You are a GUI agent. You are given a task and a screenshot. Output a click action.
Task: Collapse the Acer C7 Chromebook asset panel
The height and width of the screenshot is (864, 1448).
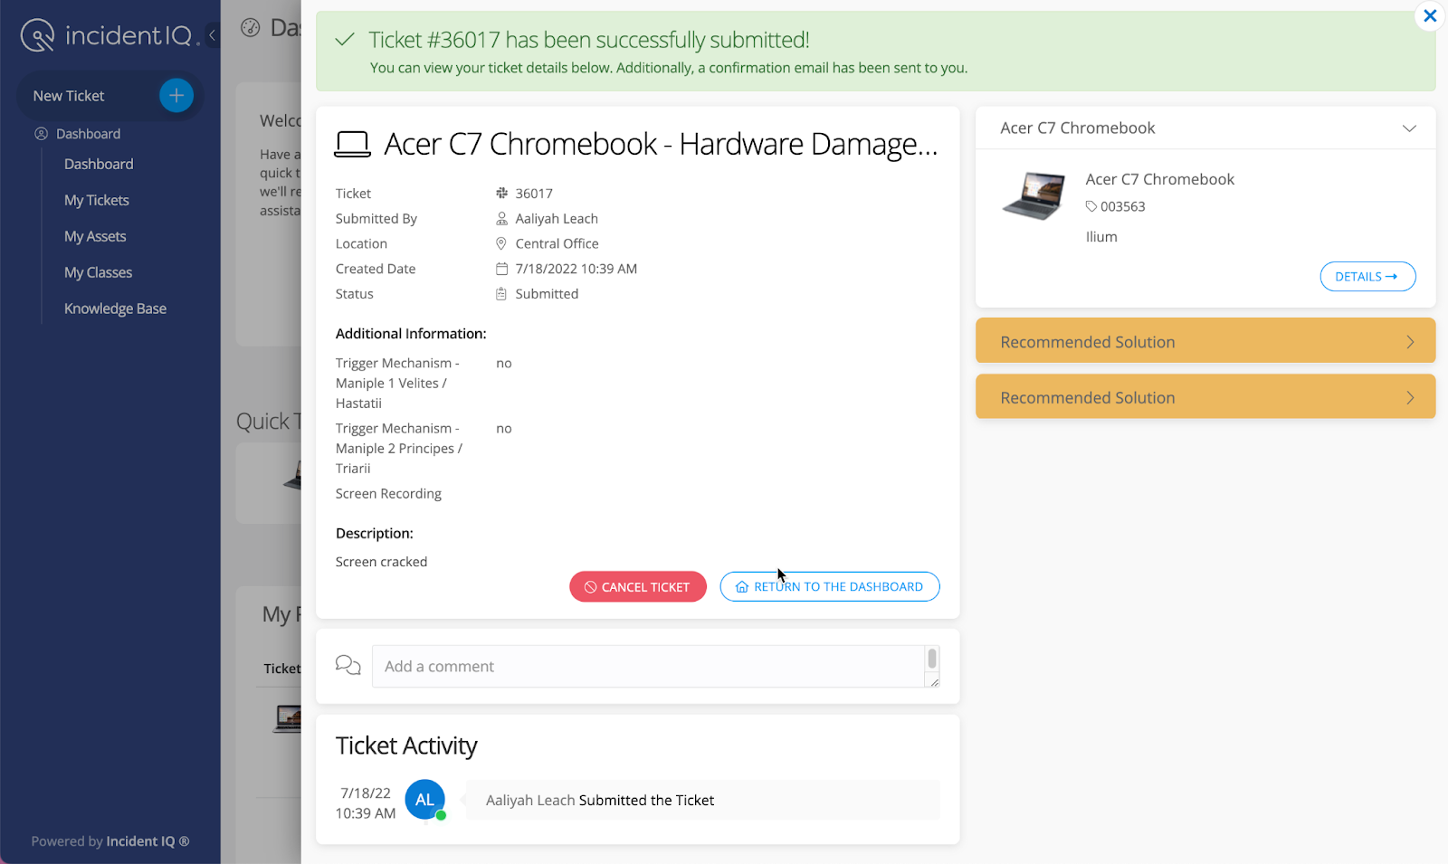[1409, 128]
